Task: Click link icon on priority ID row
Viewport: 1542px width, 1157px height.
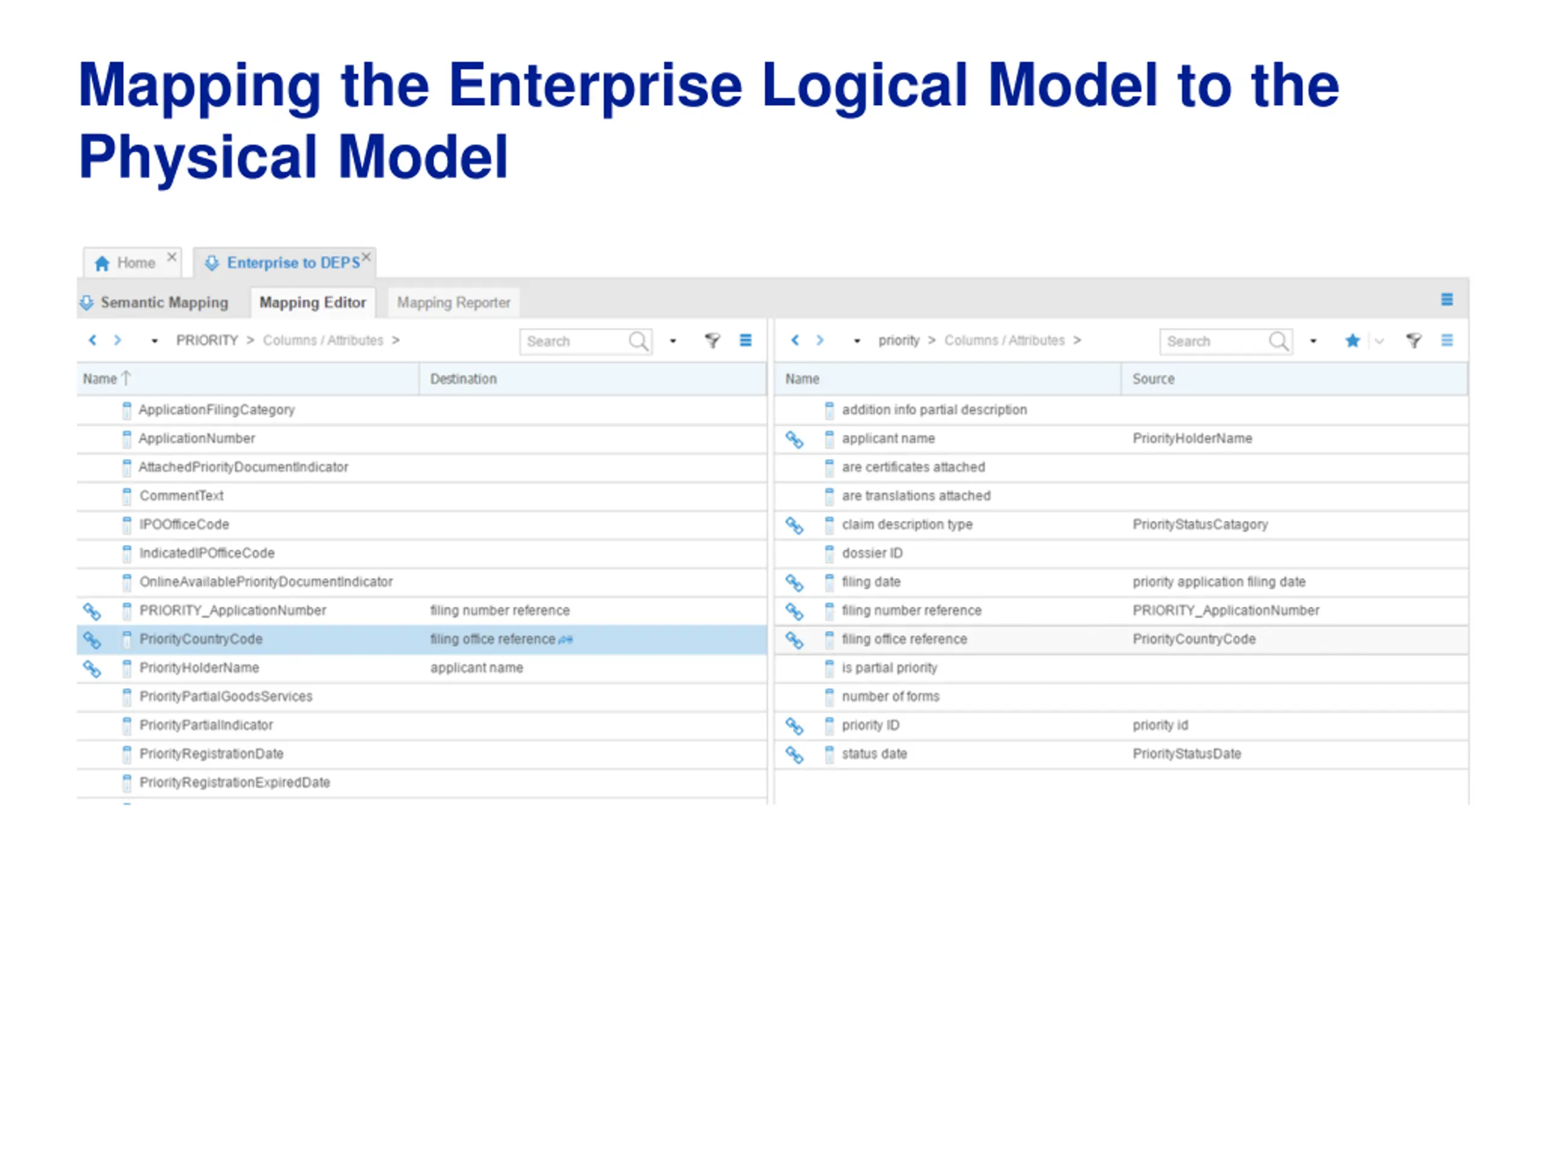Action: click(x=794, y=726)
